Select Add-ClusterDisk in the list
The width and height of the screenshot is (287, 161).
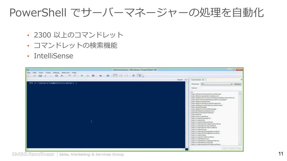[x=198, y=120]
